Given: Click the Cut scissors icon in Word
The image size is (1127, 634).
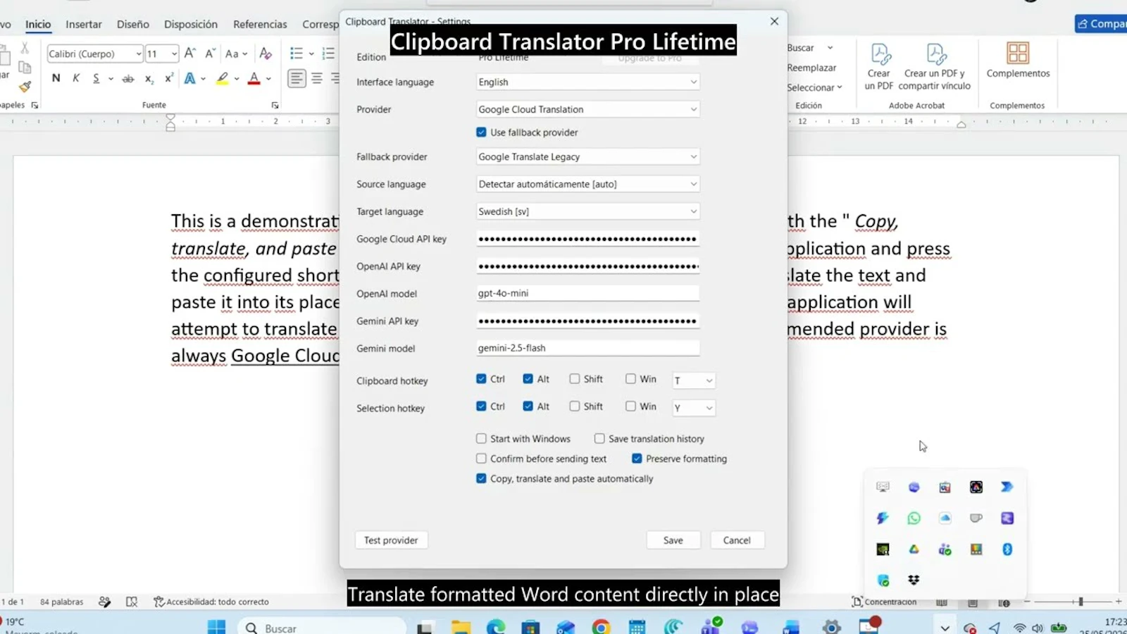Looking at the screenshot, I should [25, 48].
